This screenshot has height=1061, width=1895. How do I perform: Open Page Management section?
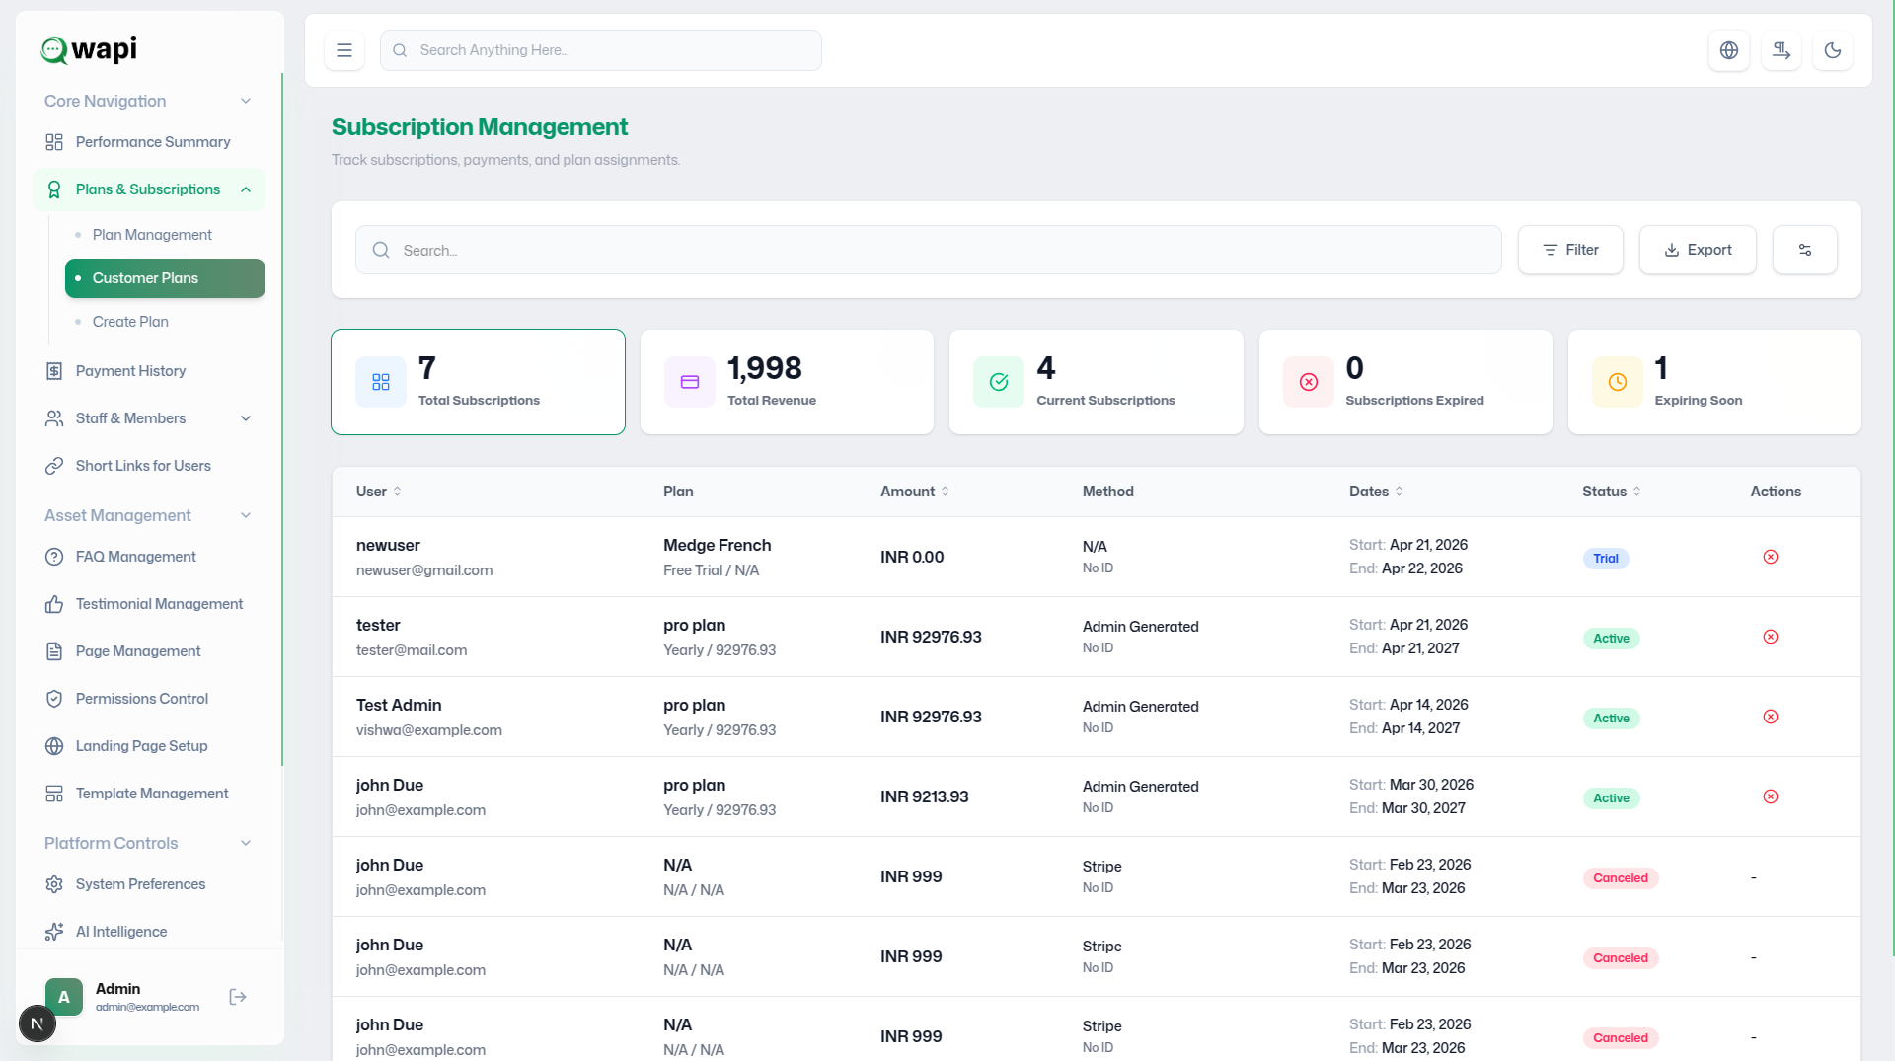click(149, 651)
